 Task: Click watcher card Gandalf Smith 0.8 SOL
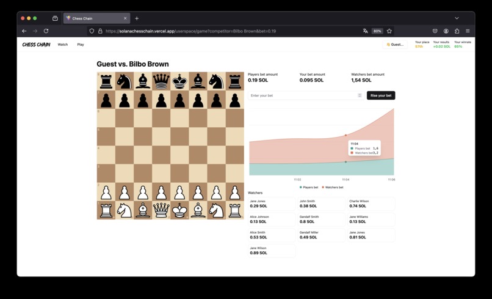point(321,220)
